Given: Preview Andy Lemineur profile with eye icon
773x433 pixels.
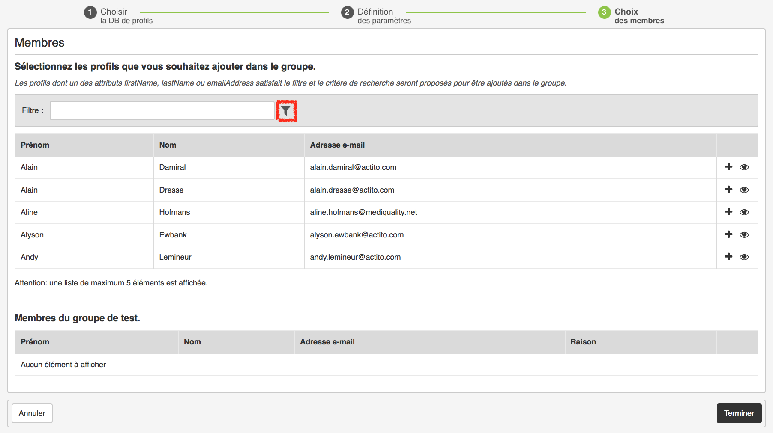Looking at the screenshot, I should coord(744,257).
